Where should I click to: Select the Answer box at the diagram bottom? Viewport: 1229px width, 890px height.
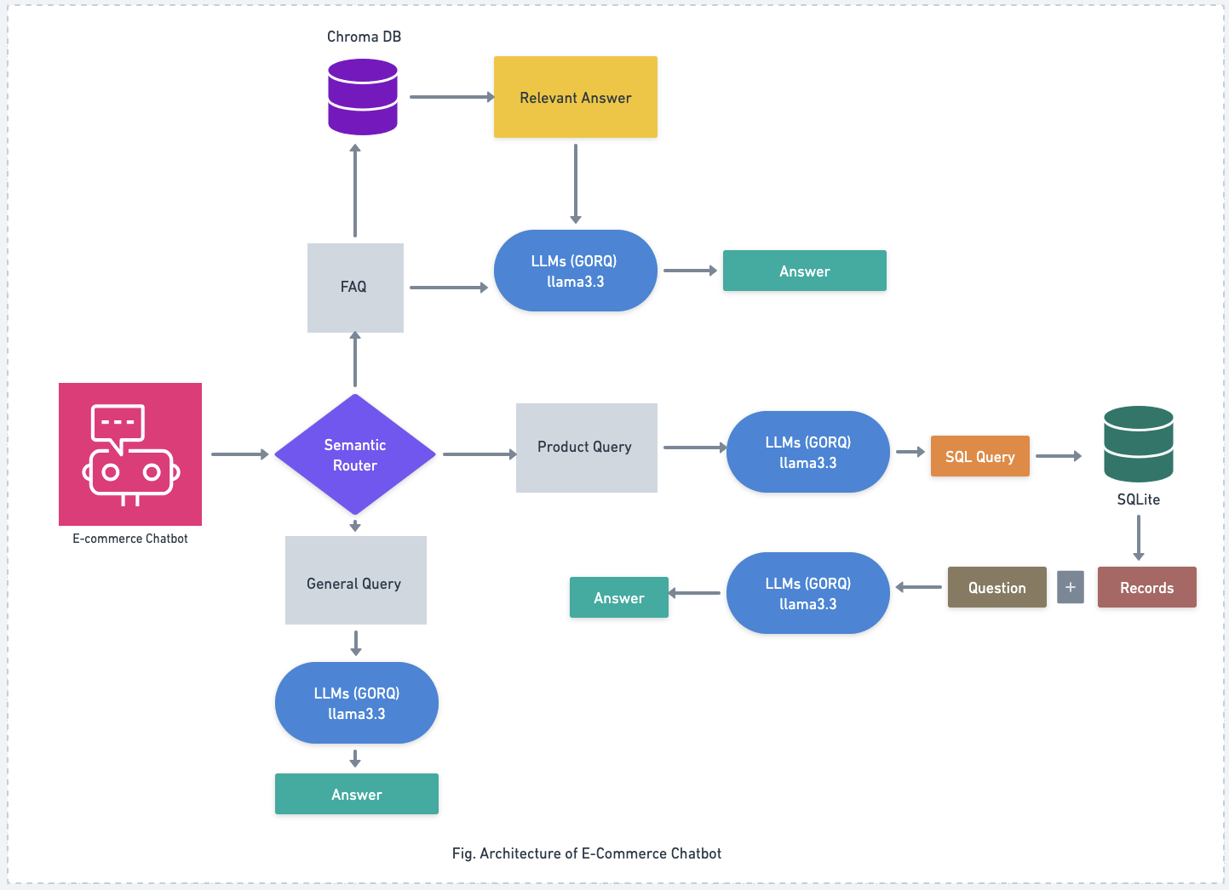[357, 794]
